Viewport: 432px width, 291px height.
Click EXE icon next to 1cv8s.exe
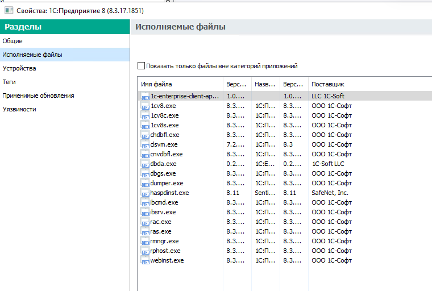coord(145,125)
